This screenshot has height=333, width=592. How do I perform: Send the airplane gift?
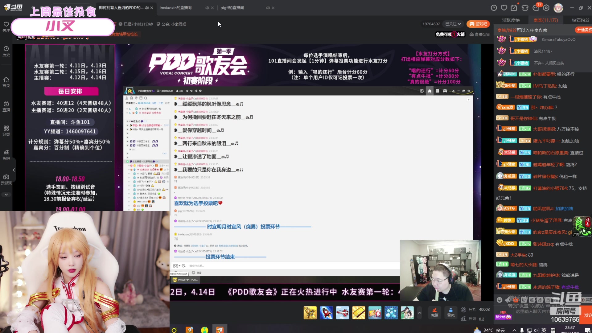[342, 313]
